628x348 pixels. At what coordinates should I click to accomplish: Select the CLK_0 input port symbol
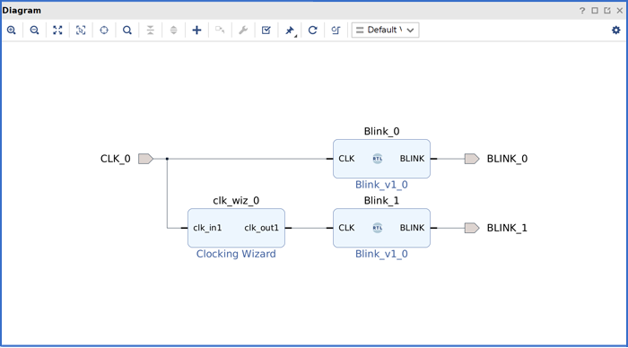point(145,159)
